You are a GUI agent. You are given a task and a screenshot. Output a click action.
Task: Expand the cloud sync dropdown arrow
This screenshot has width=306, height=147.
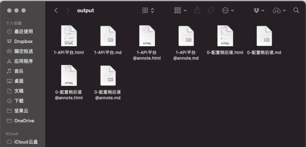coord(284,10)
